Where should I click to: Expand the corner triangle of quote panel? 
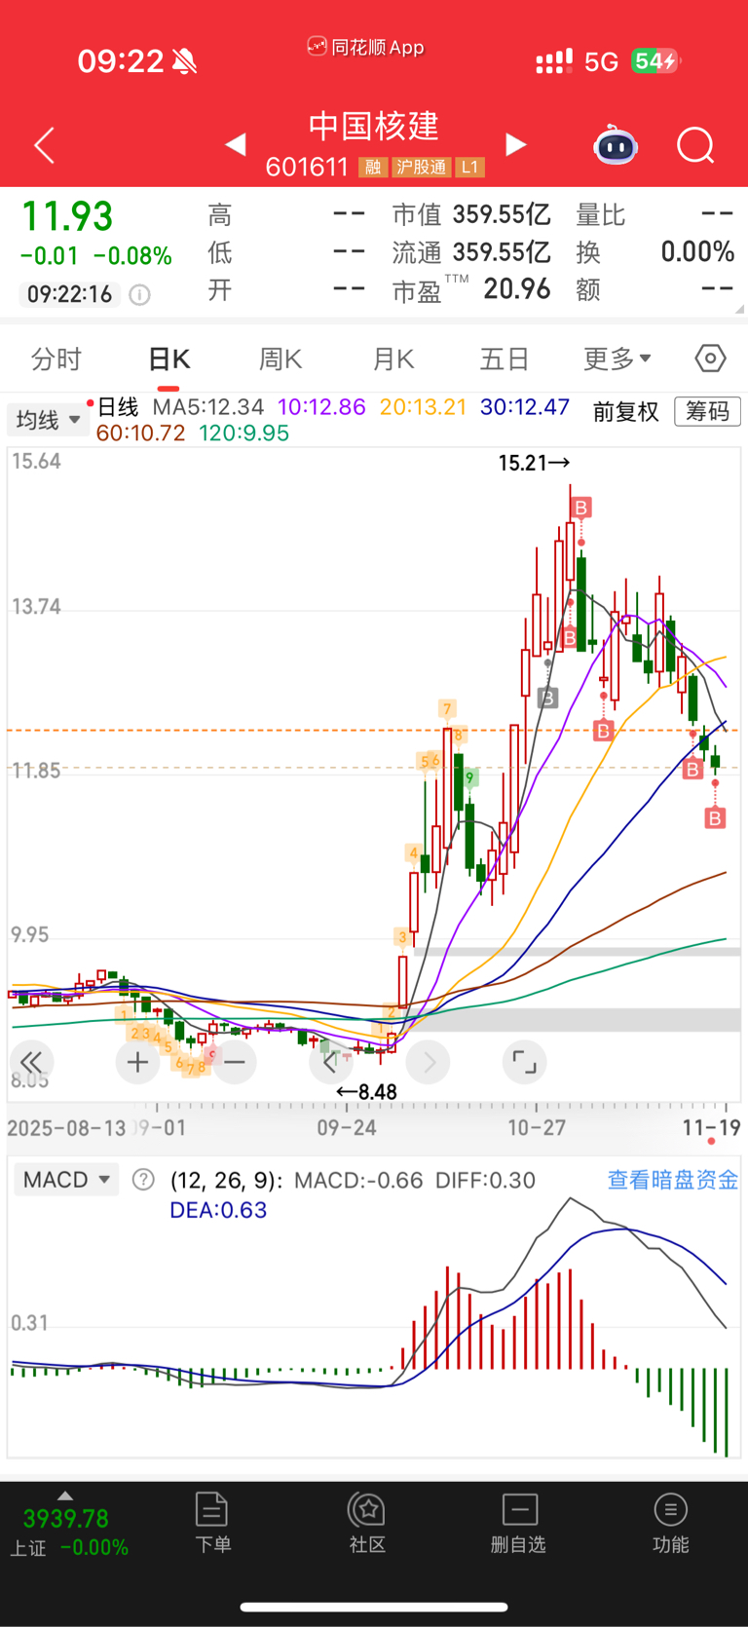point(740,309)
